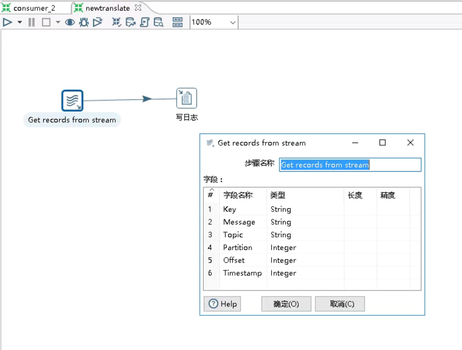The width and height of the screenshot is (462, 350).
Task: Run the newtranslate transformation
Action: click(x=7, y=22)
